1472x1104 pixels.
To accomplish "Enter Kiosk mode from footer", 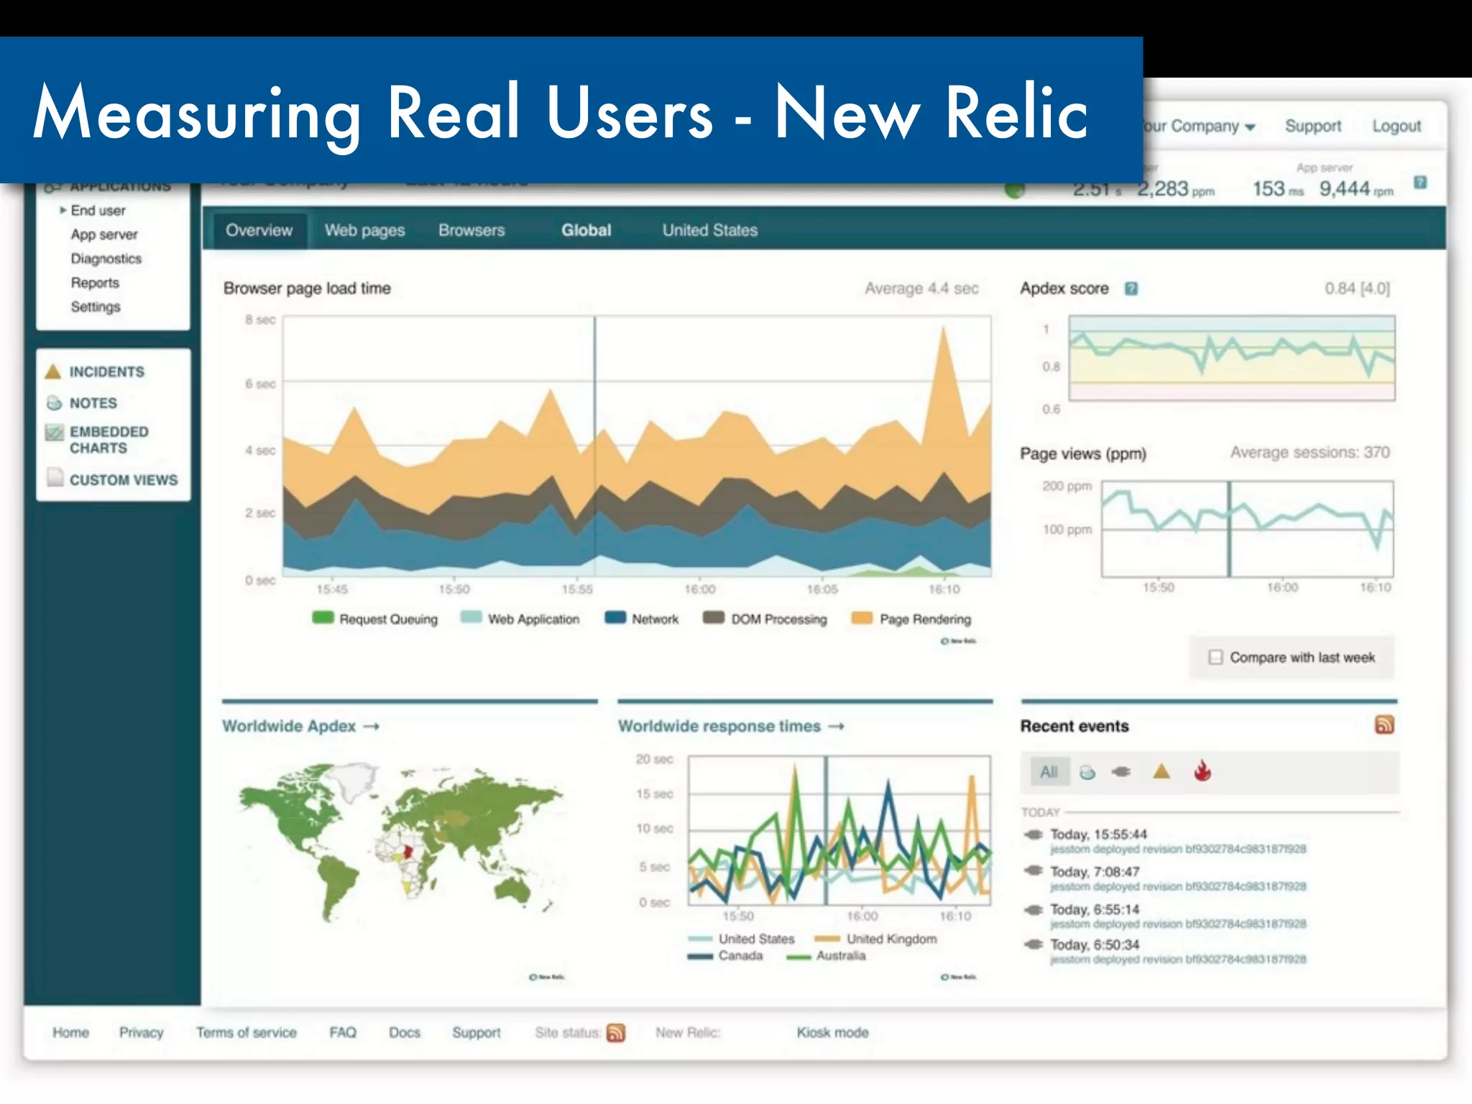I will pos(832,1032).
